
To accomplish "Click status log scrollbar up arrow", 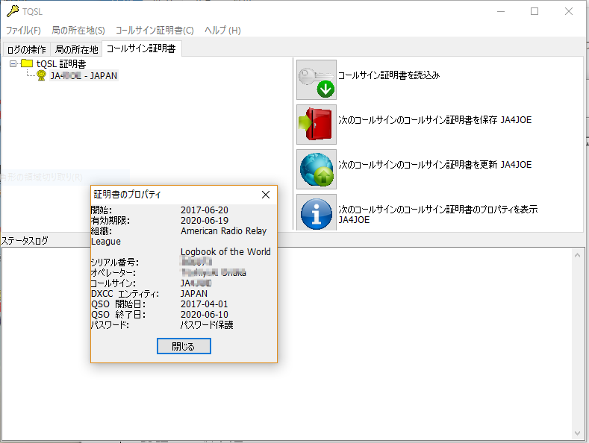I will click(577, 255).
